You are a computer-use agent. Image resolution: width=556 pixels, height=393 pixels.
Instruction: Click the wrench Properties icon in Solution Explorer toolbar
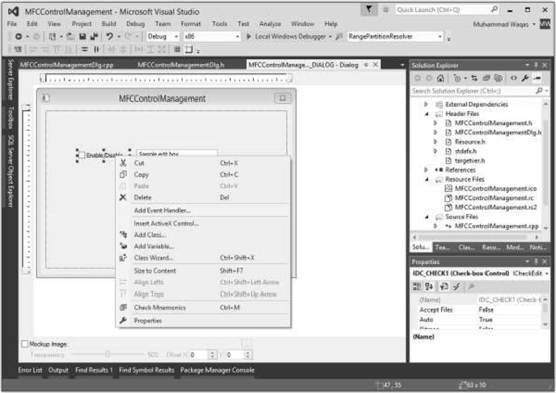pos(525,78)
